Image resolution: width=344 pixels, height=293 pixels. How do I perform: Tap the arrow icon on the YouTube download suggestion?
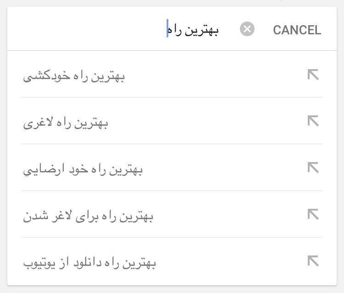(313, 261)
